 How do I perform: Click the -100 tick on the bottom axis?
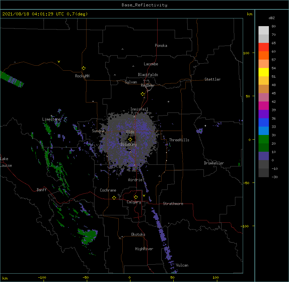(42, 278)
